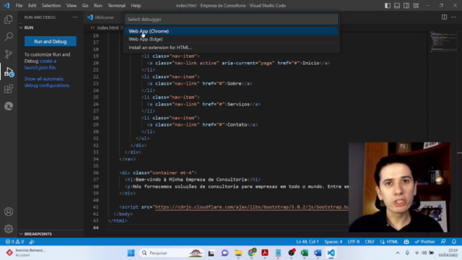The width and height of the screenshot is (462, 260).
Task: Open the Terminal menu
Action: [116, 6]
